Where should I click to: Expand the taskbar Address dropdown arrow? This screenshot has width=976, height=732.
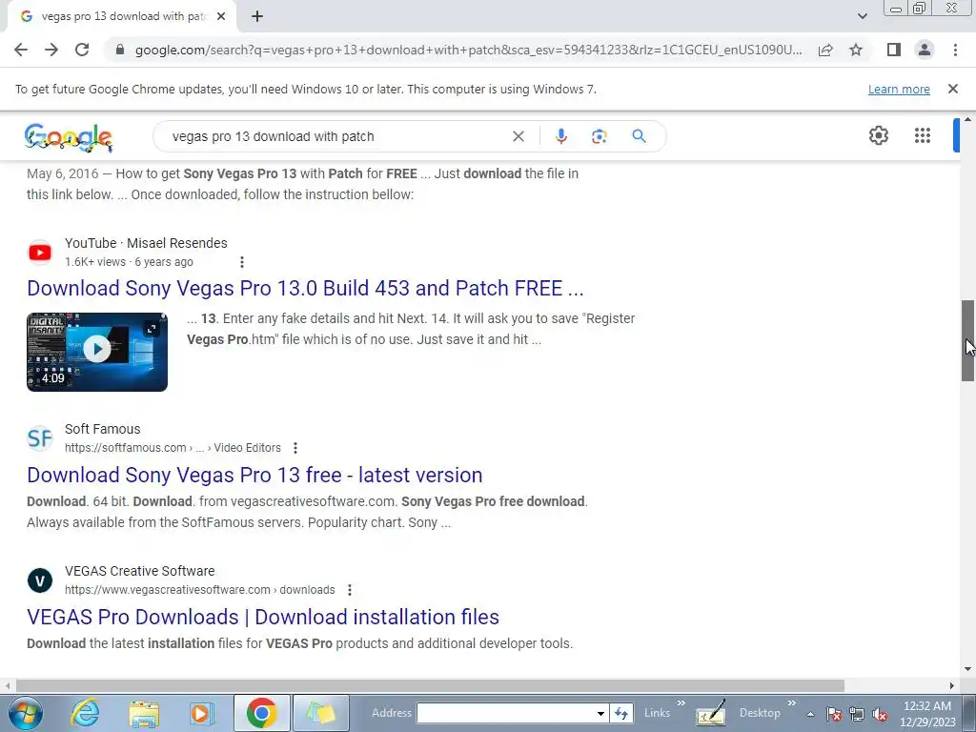click(x=600, y=713)
